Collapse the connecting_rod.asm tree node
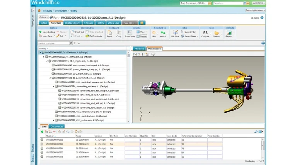This screenshot has height=165, width=297. point(54,86)
